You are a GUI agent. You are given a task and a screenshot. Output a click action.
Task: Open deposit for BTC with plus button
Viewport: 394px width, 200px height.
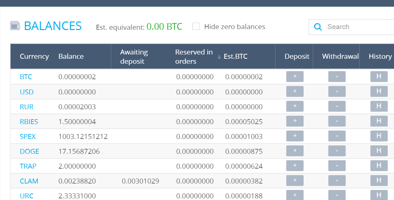pyautogui.click(x=295, y=77)
